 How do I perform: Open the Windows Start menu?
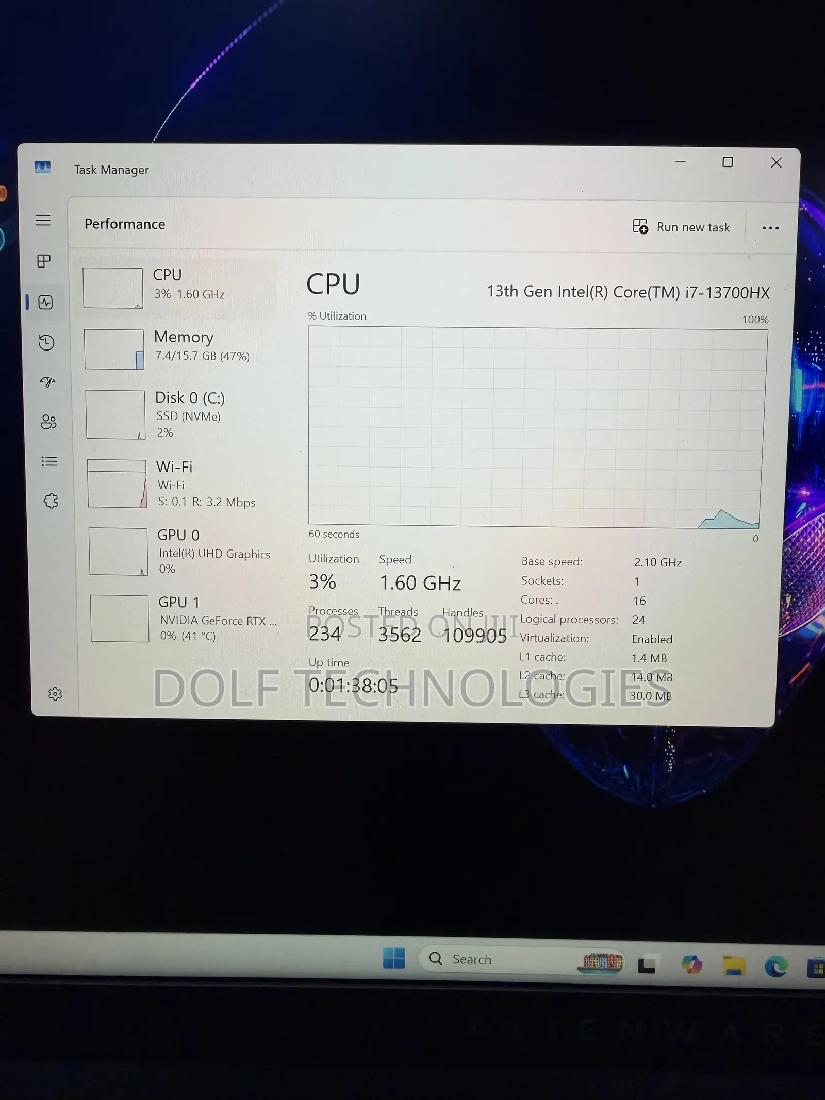[x=394, y=958]
